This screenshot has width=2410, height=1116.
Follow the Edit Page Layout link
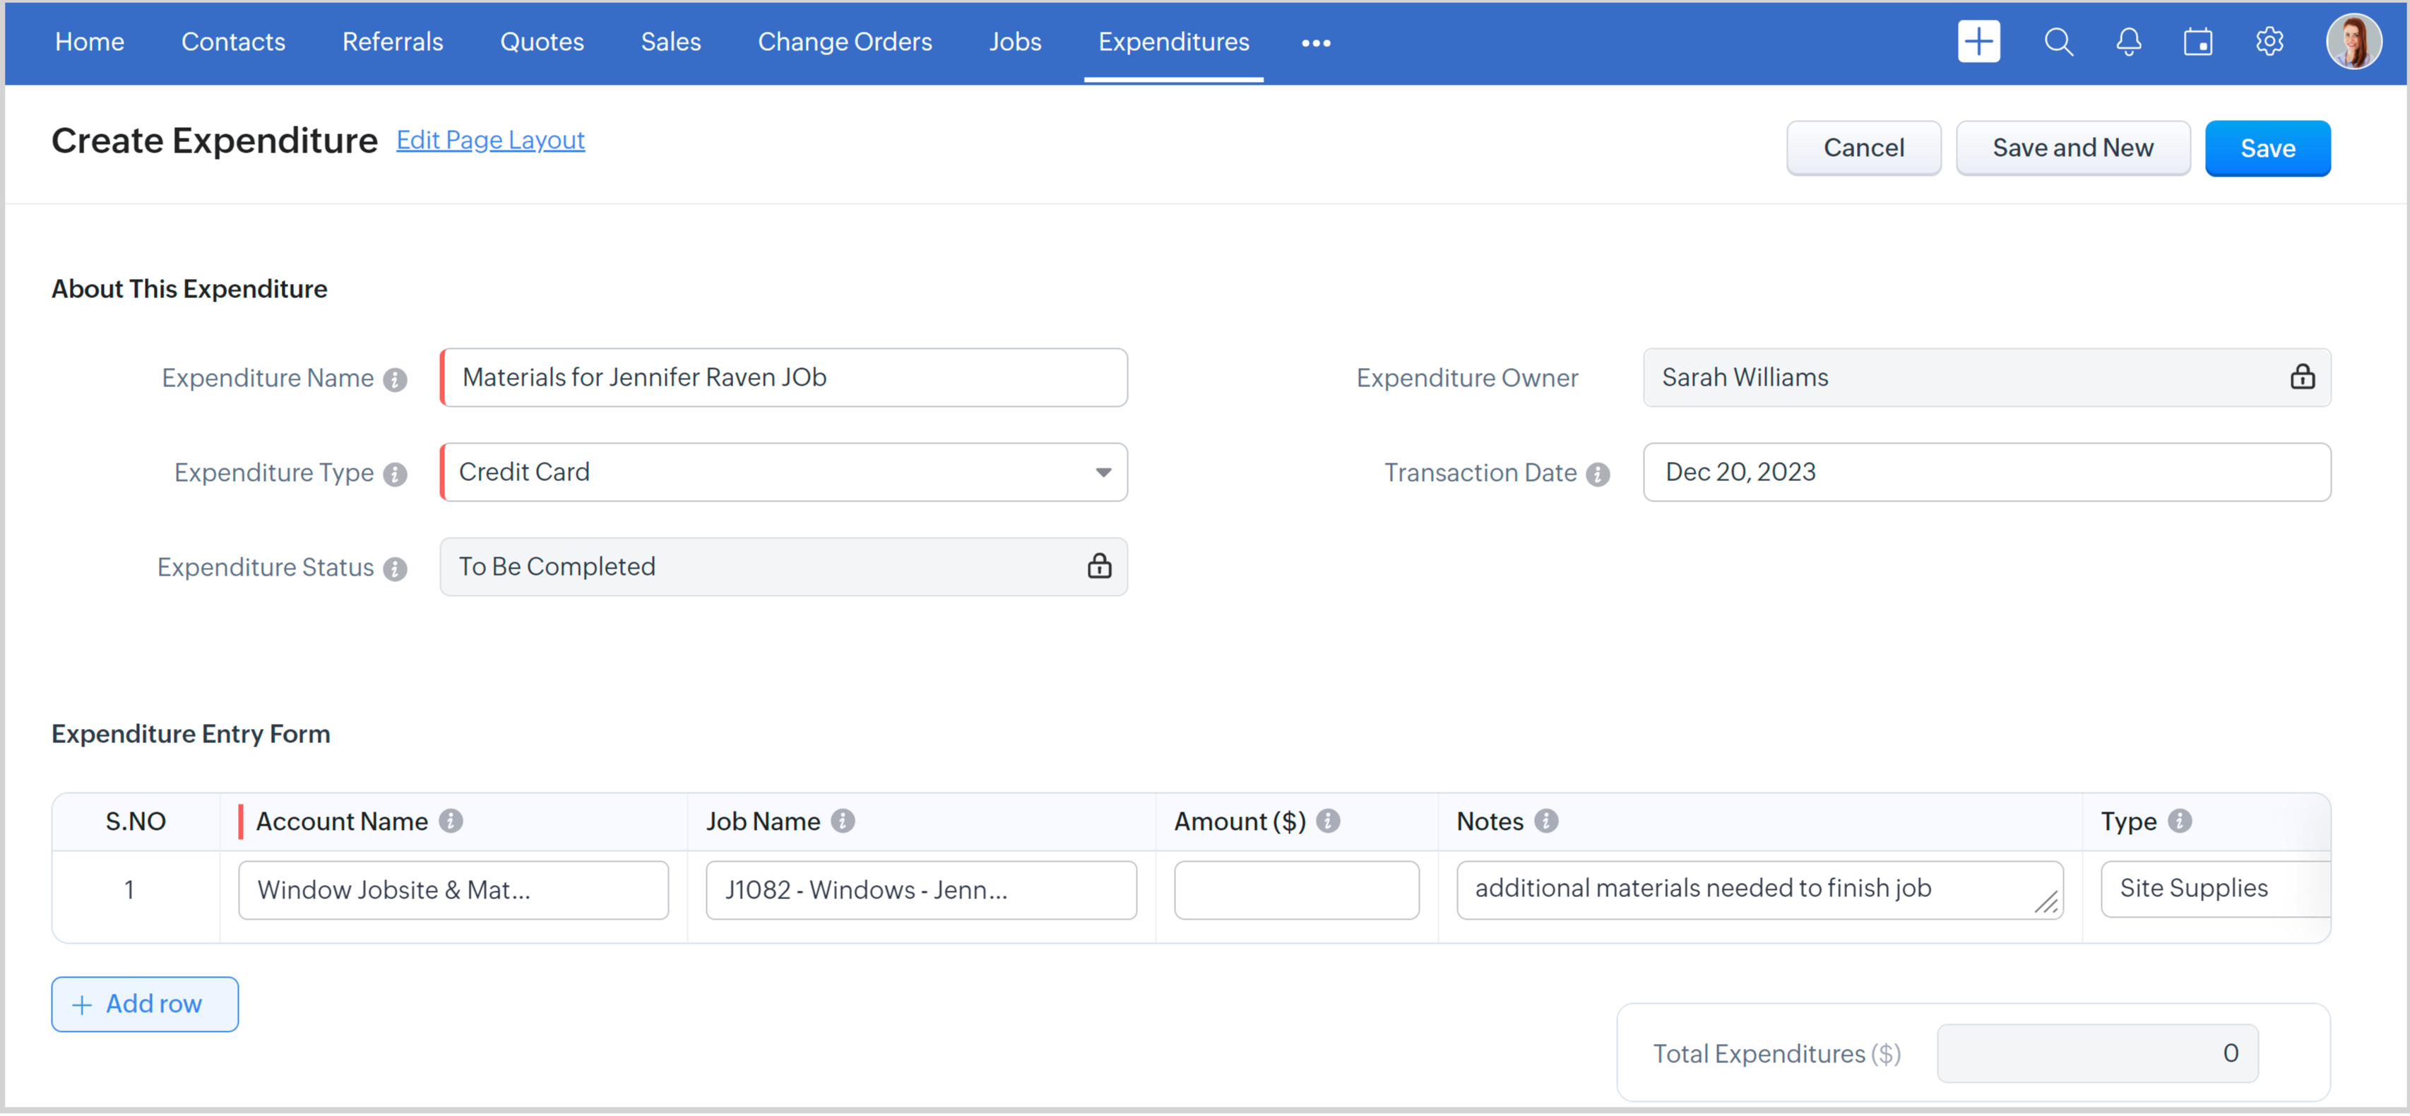pos(490,141)
